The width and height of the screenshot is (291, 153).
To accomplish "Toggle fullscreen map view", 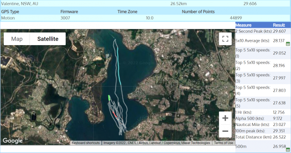I will pyautogui.click(x=225, y=39).
